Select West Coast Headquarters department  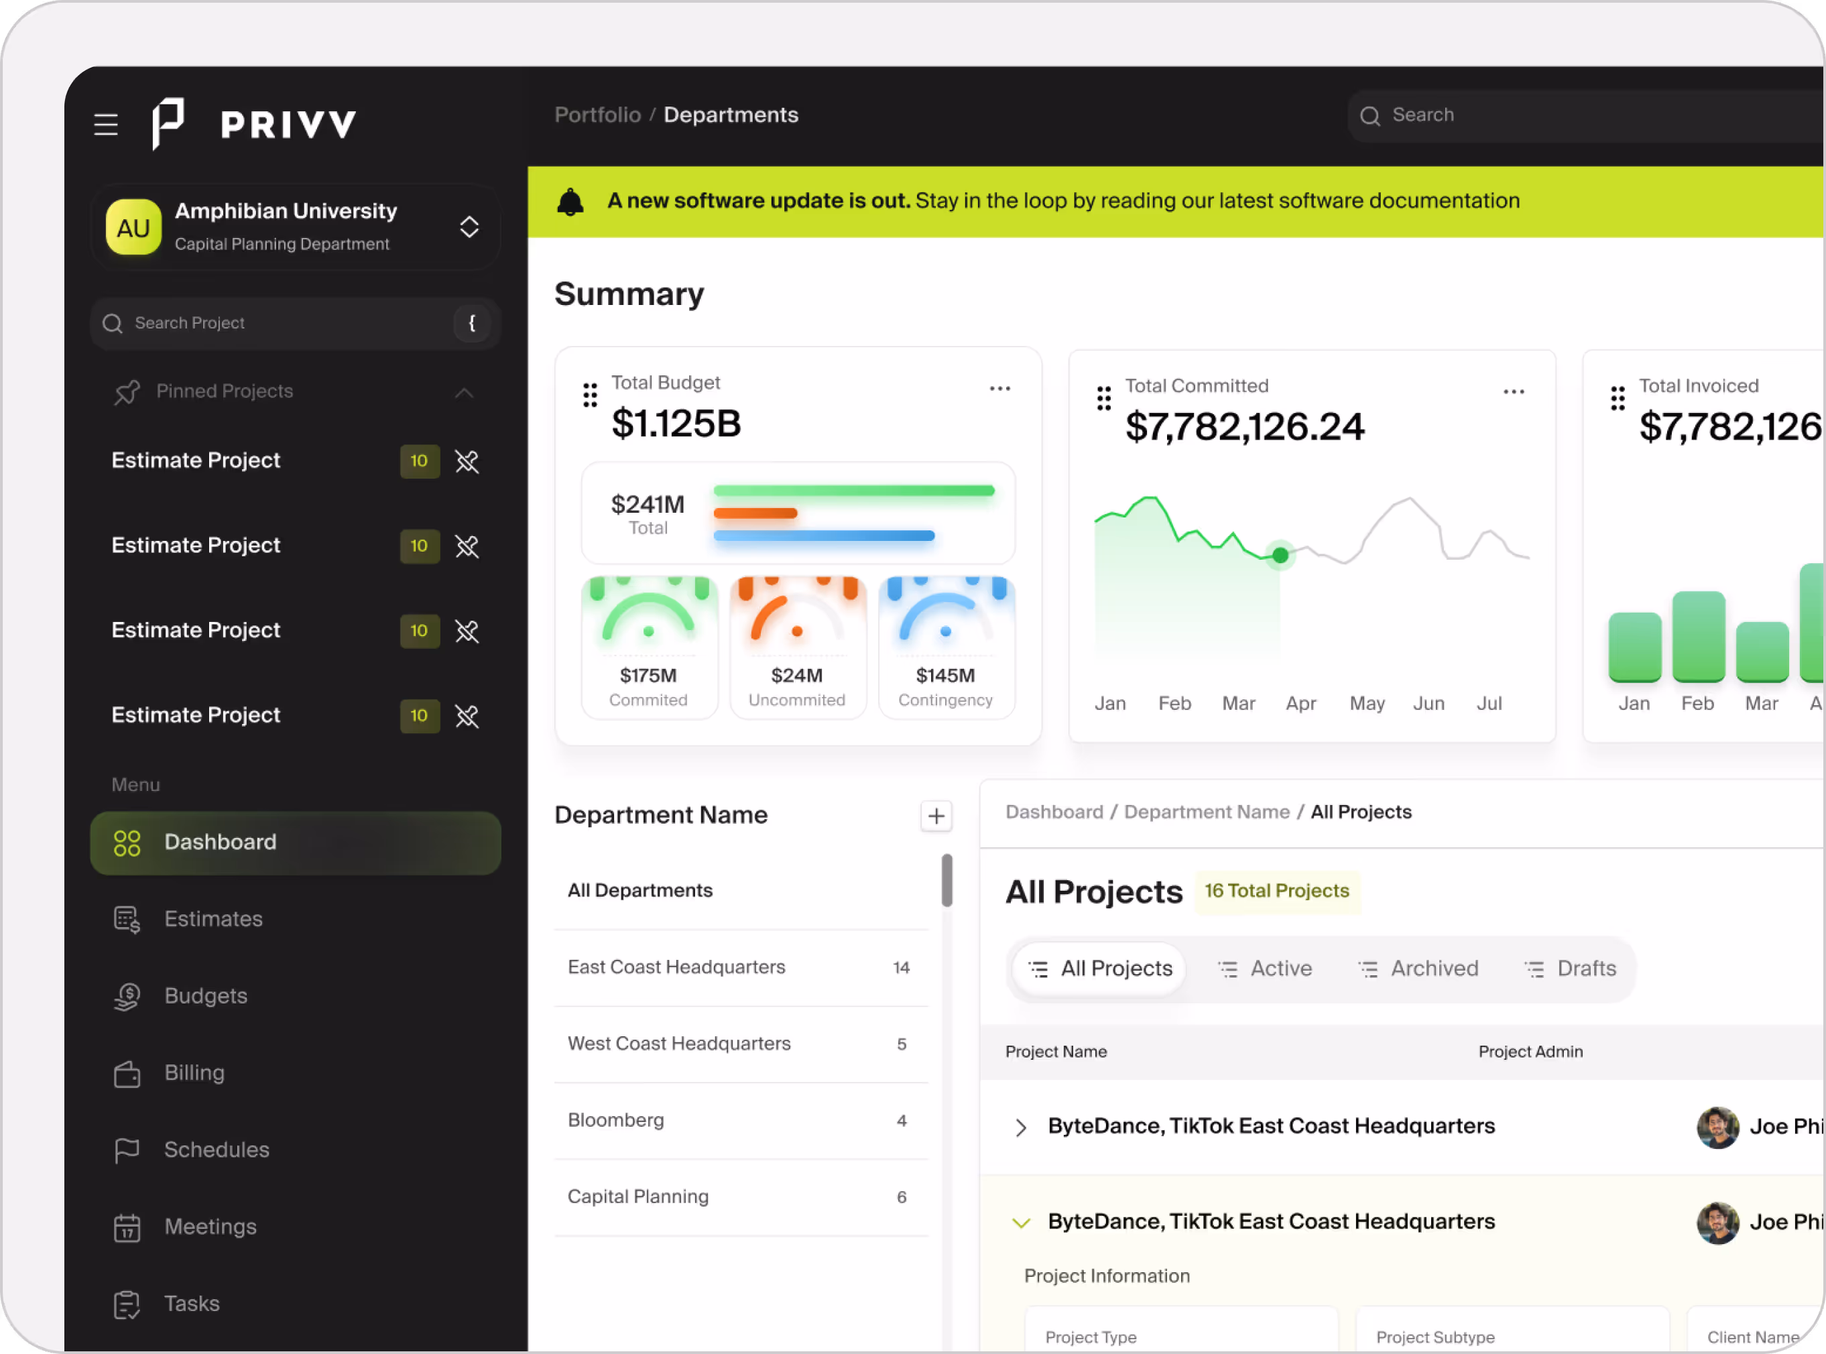coord(741,1044)
